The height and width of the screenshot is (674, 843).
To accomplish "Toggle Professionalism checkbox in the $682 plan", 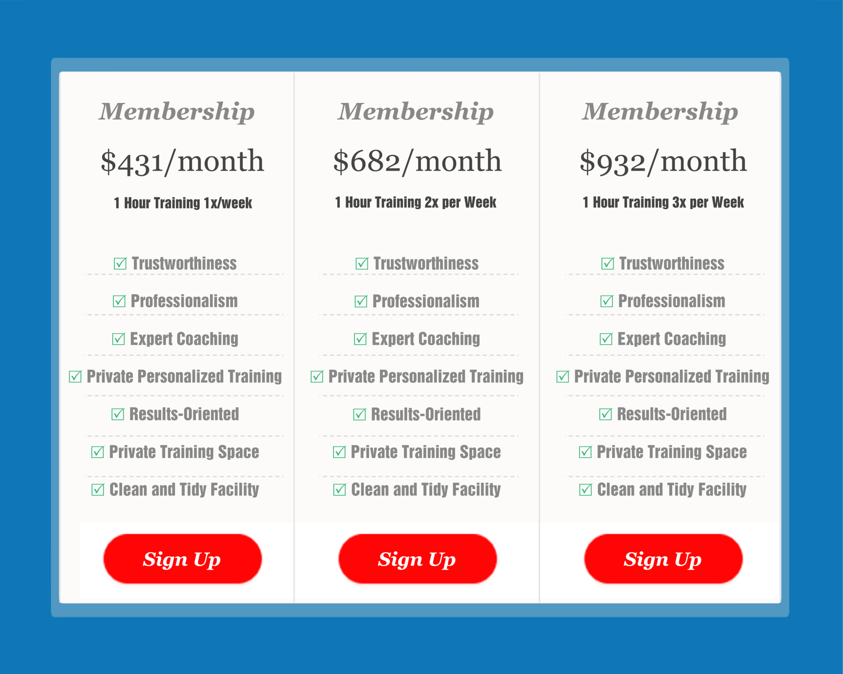I will (361, 301).
